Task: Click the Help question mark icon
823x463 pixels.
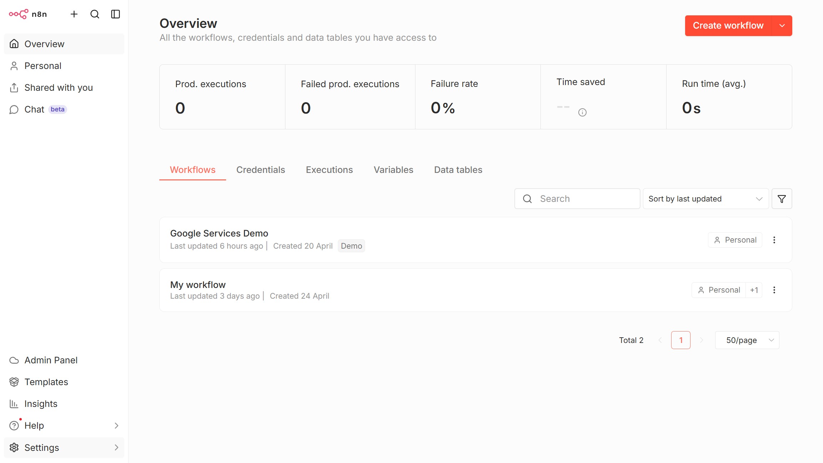Action: [x=14, y=425]
